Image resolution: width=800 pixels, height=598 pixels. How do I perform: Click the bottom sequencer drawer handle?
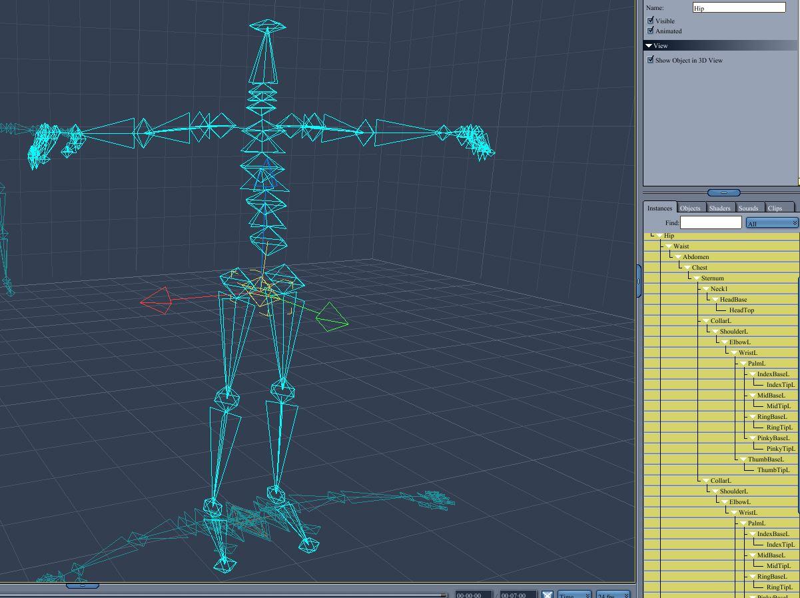coord(83,586)
